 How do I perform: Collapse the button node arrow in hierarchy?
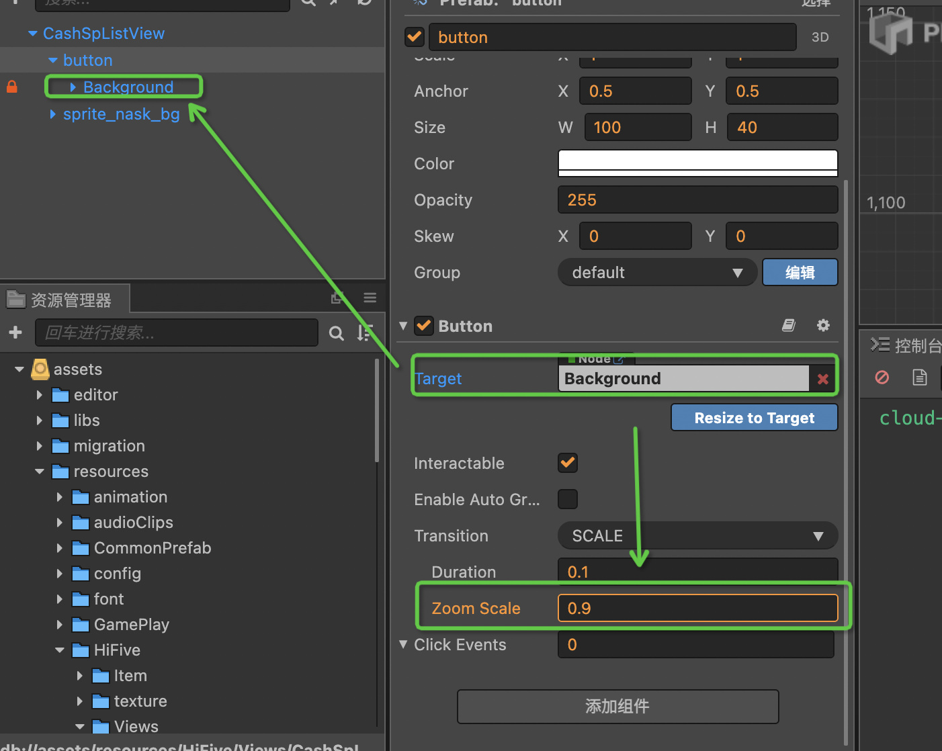(x=52, y=60)
